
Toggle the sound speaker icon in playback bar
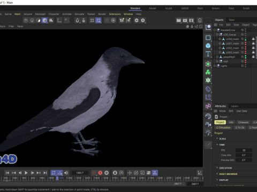(66, 173)
